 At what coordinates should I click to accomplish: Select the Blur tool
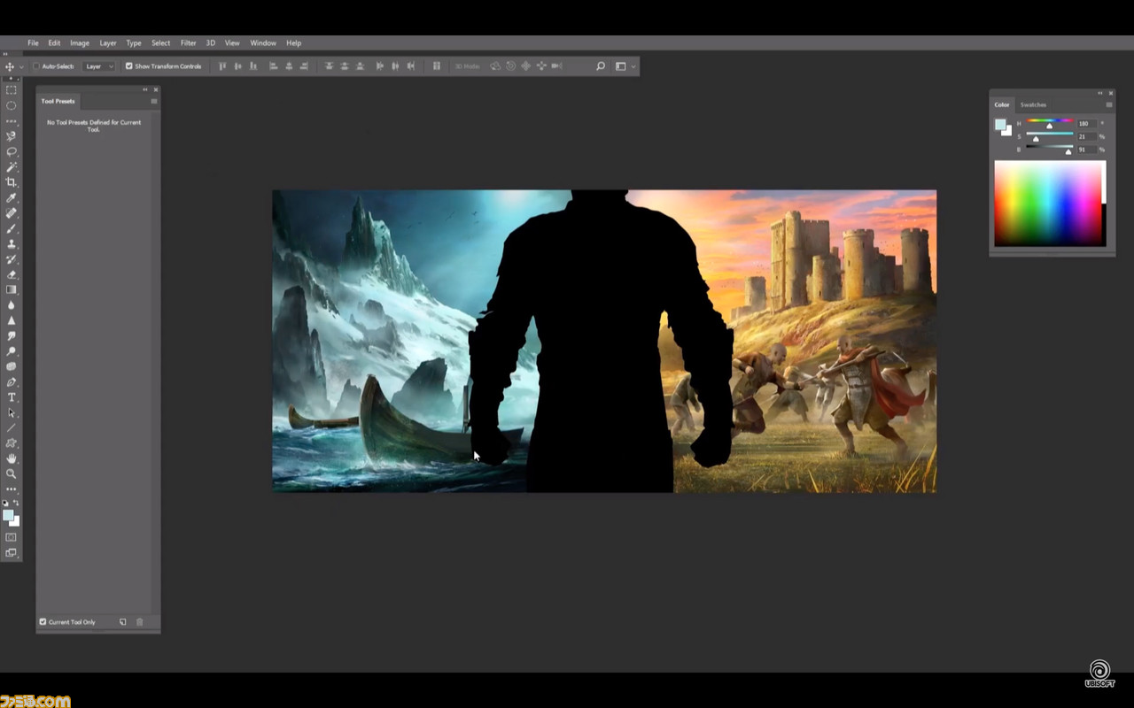pyautogui.click(x=12, y=305)
